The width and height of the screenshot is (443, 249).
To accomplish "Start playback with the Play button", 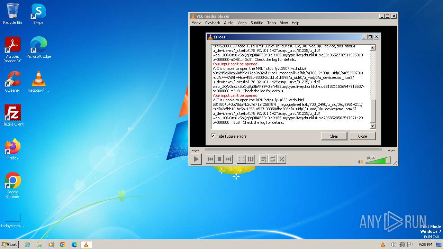I will click(x=196, y=159).
